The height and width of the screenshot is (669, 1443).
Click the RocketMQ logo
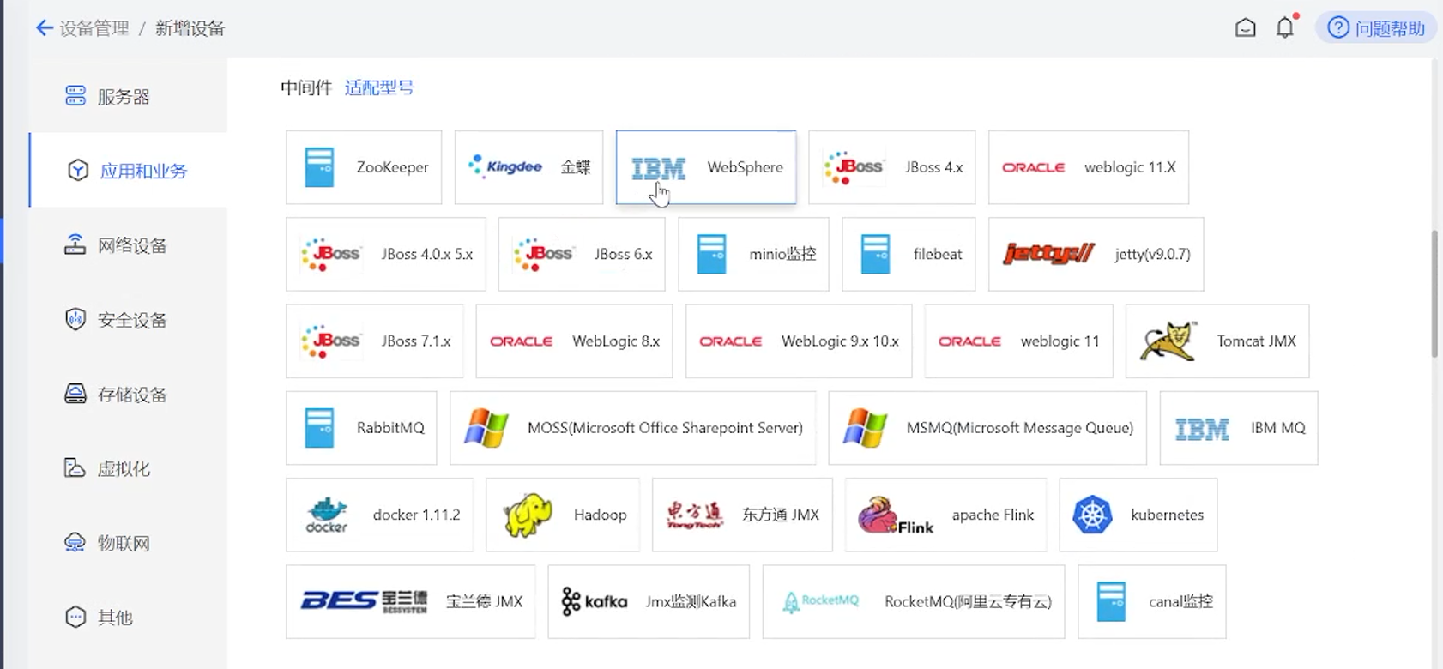821,601
